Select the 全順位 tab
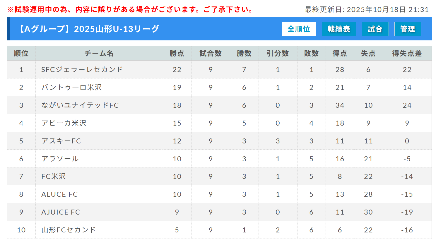This screenshot has width=436, height=245. (x=299, y=29)
